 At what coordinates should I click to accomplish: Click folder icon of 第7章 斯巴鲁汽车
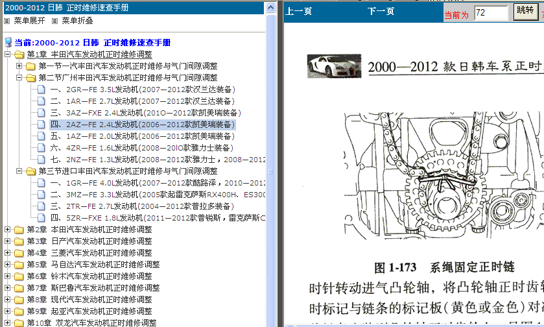tap(19, 288)
